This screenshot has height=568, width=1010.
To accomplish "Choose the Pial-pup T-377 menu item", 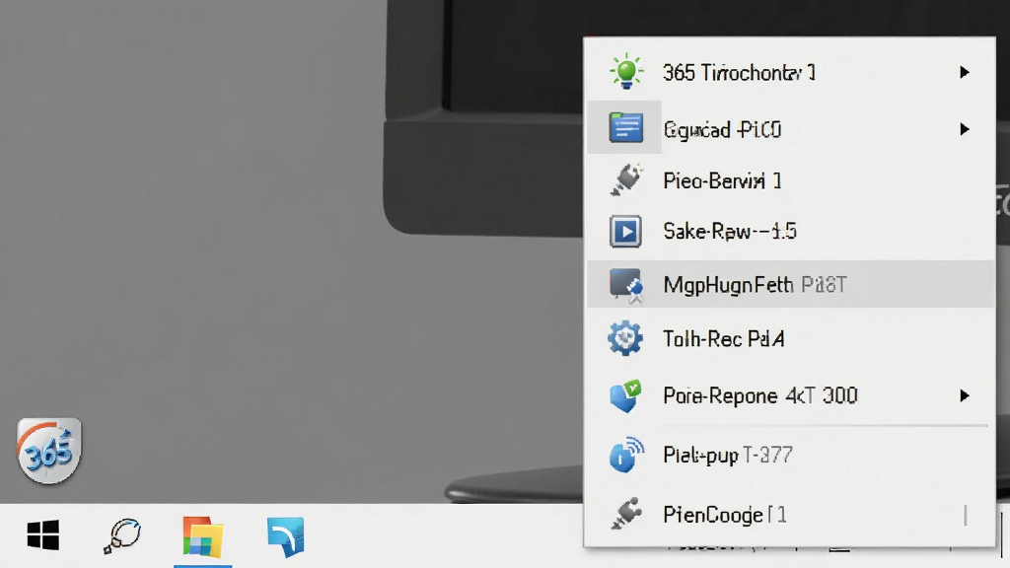I will (x=790, y=456).
